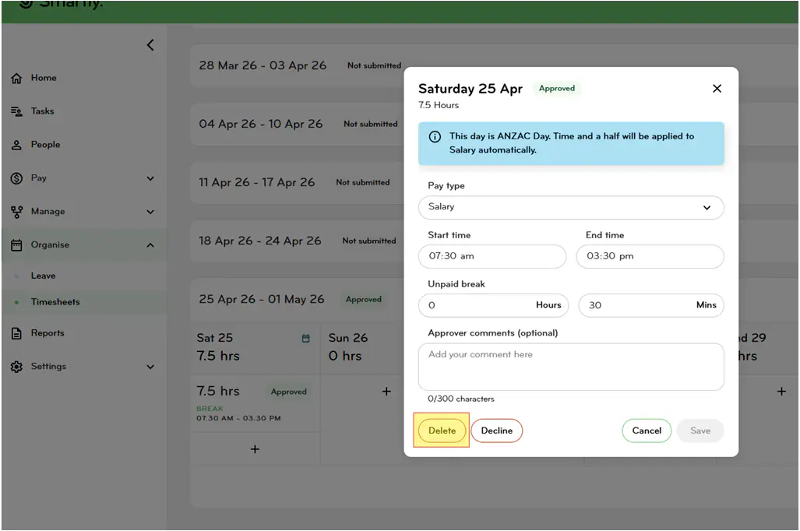Click the End time field 03:30 pm
This screenshot has width=800, height=531.
650,257
